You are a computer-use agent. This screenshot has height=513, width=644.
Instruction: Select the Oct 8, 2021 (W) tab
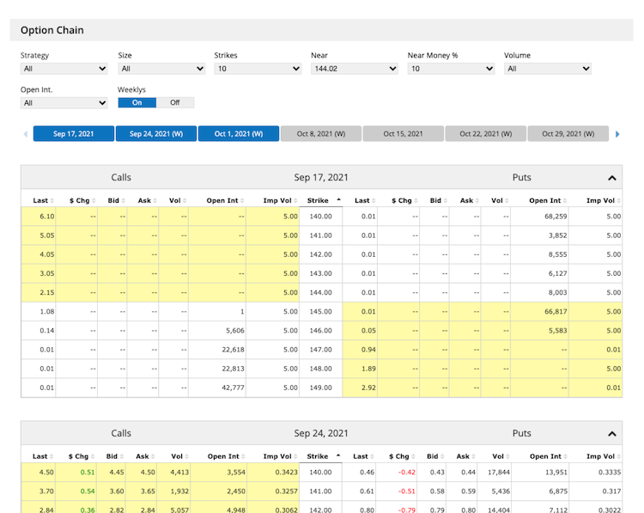321,134
